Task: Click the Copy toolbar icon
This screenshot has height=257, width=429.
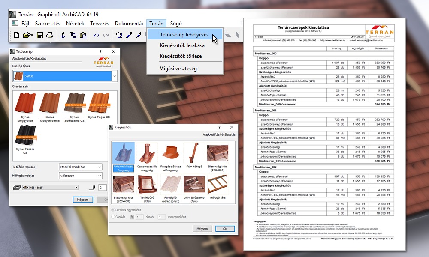Action: (x=73, y=35)
